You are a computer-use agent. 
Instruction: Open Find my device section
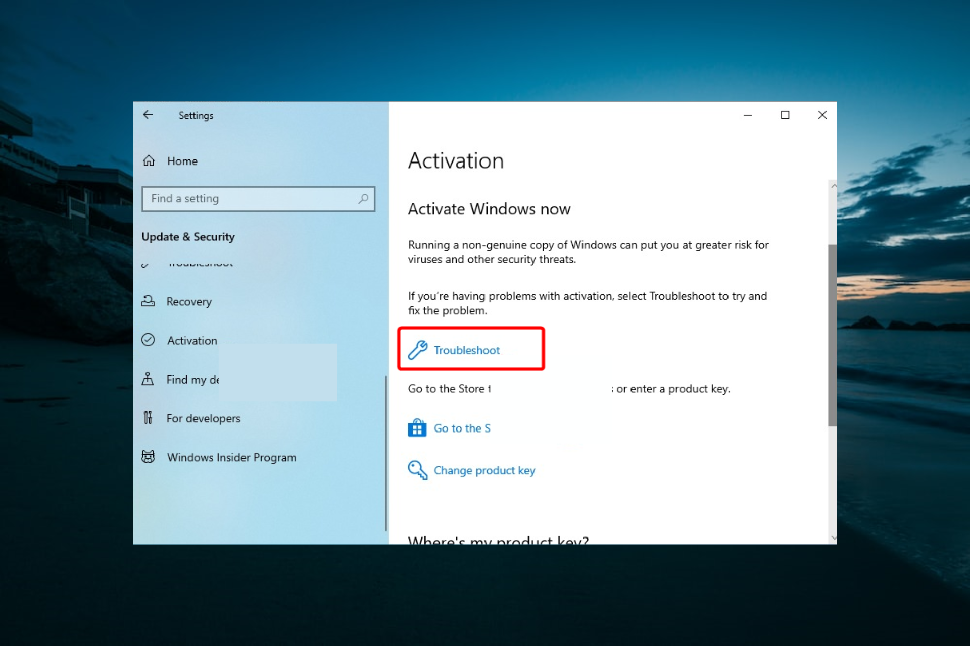[x=192, y=380]
